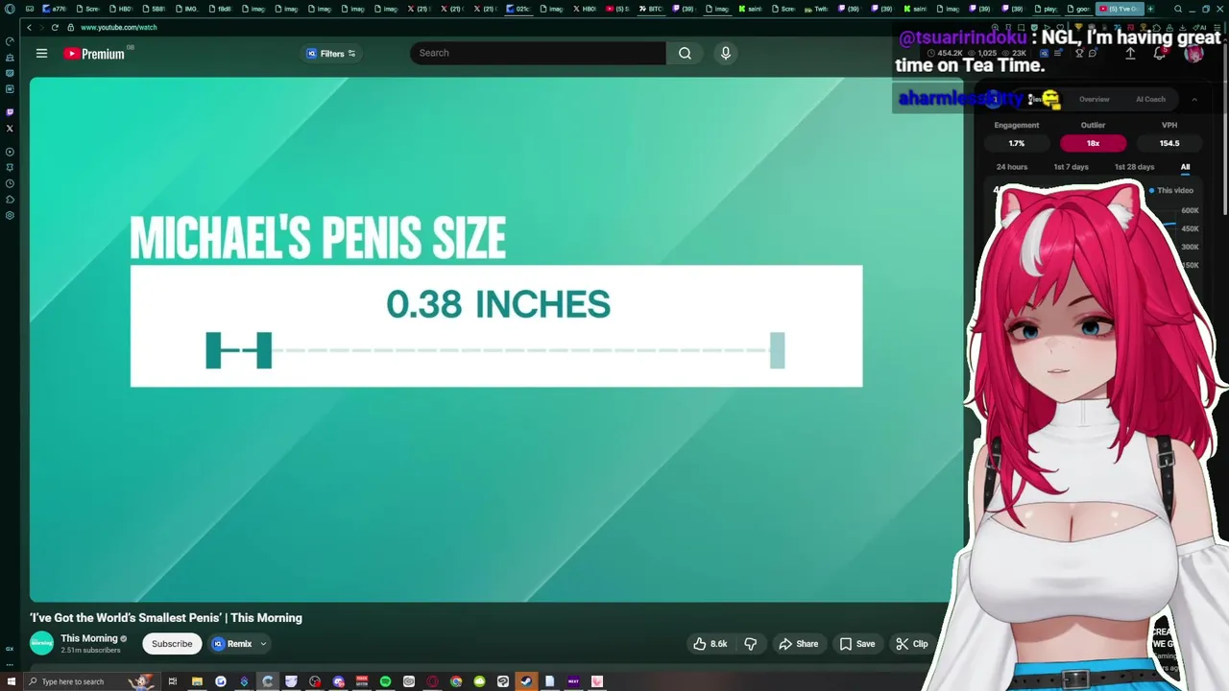This screenshot has height=691, width=1229.
Task: Click the Outlier 18x pill
Action: pos(1093,143)
